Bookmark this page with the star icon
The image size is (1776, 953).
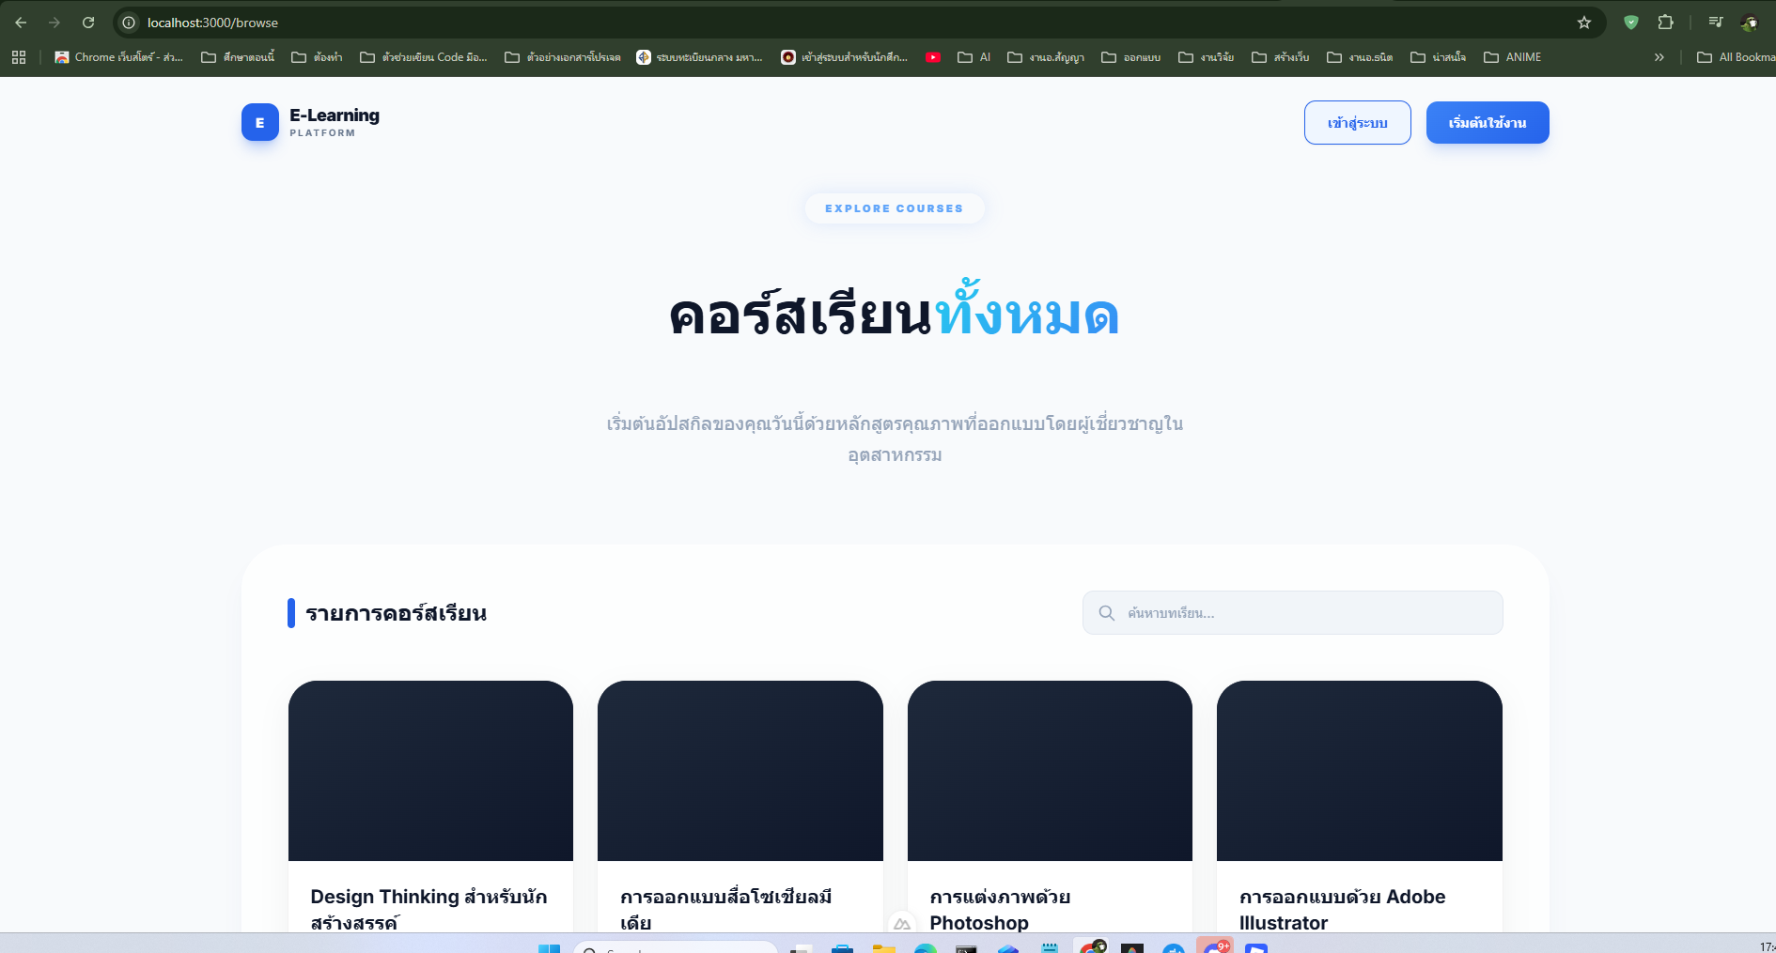(x=1584, y=23)
